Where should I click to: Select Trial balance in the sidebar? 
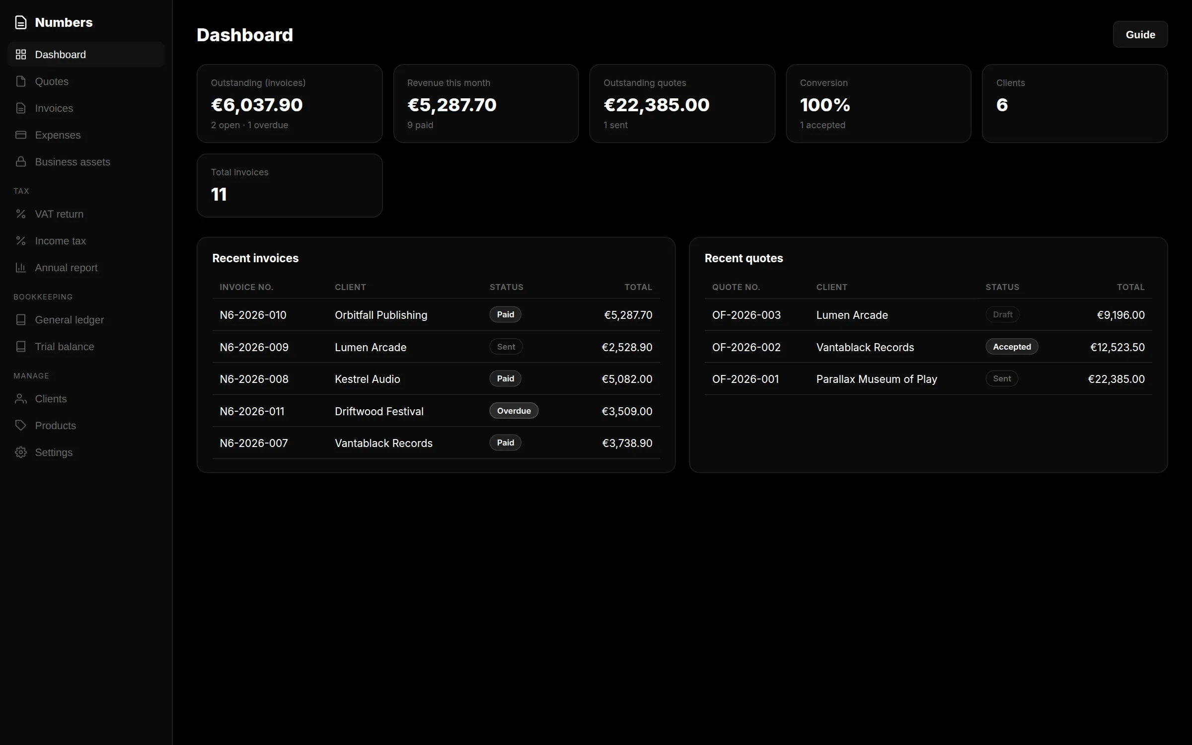(86, 347)
